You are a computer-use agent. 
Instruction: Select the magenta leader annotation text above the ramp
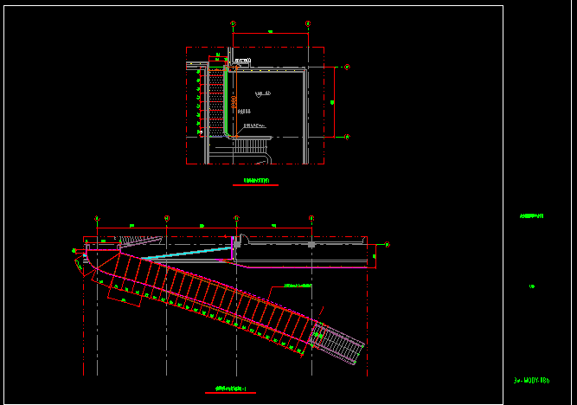coord(298,285)
